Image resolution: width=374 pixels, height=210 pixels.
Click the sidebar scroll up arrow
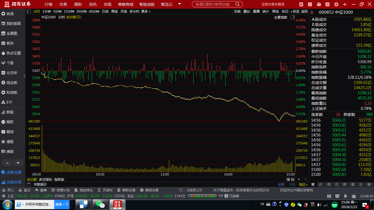pyautogui.click(x=7, y=163)
